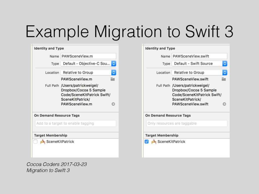Screen dimensions: 259x194
Task: Click PAWSceneView.m filename under Location
Action: 76,79
